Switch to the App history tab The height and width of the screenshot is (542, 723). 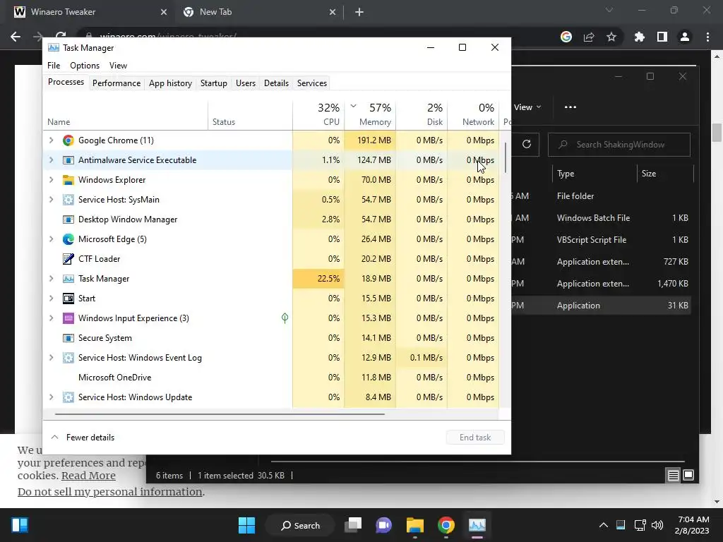tap(170, 83)
